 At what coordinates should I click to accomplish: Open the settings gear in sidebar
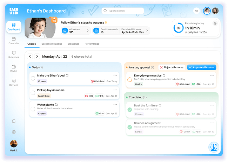[x=14, y=132]
